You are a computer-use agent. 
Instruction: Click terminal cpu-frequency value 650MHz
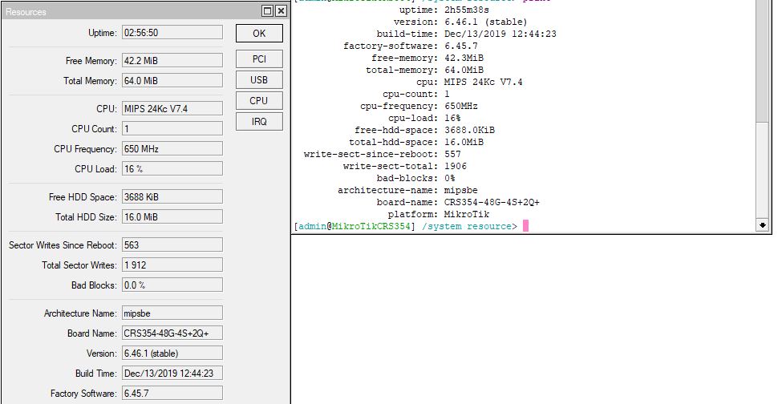(x=461, y=106)
